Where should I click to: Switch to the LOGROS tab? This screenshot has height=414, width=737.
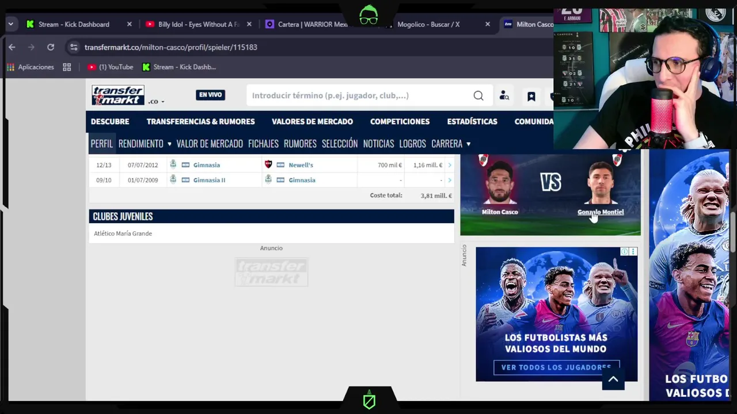click(412, 144)
